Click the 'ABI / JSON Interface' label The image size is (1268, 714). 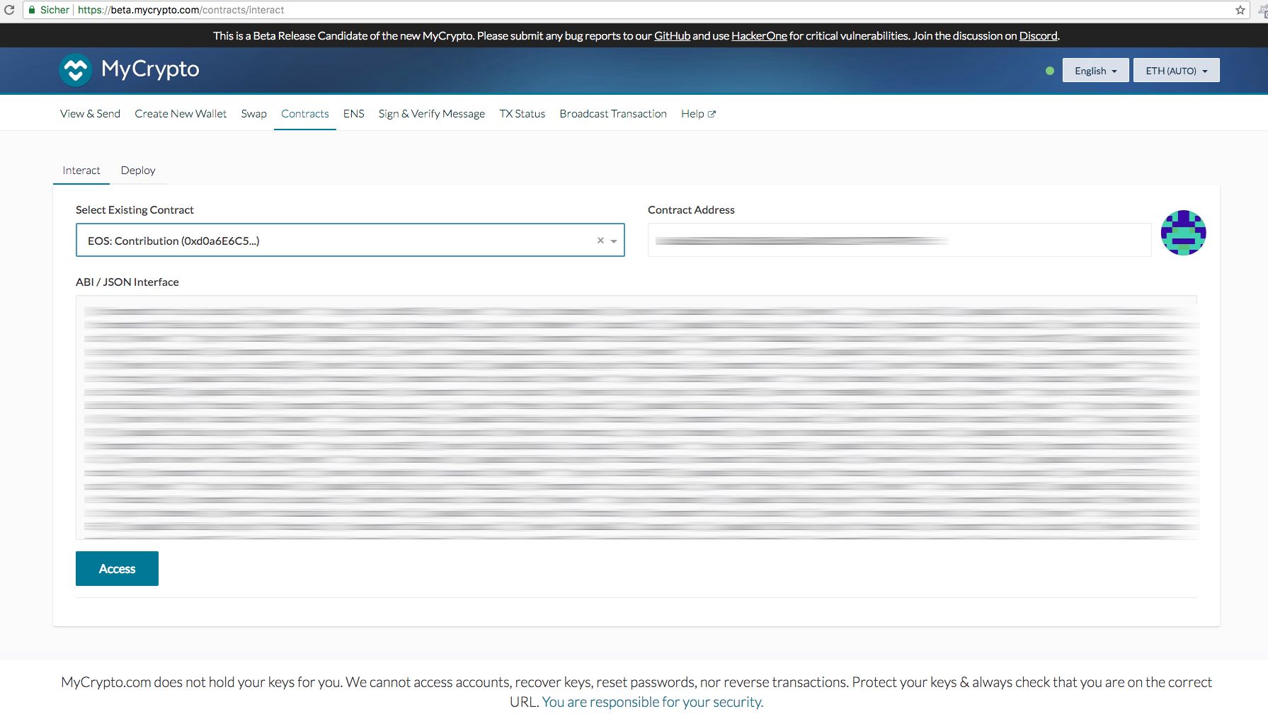tap(127, 282)
